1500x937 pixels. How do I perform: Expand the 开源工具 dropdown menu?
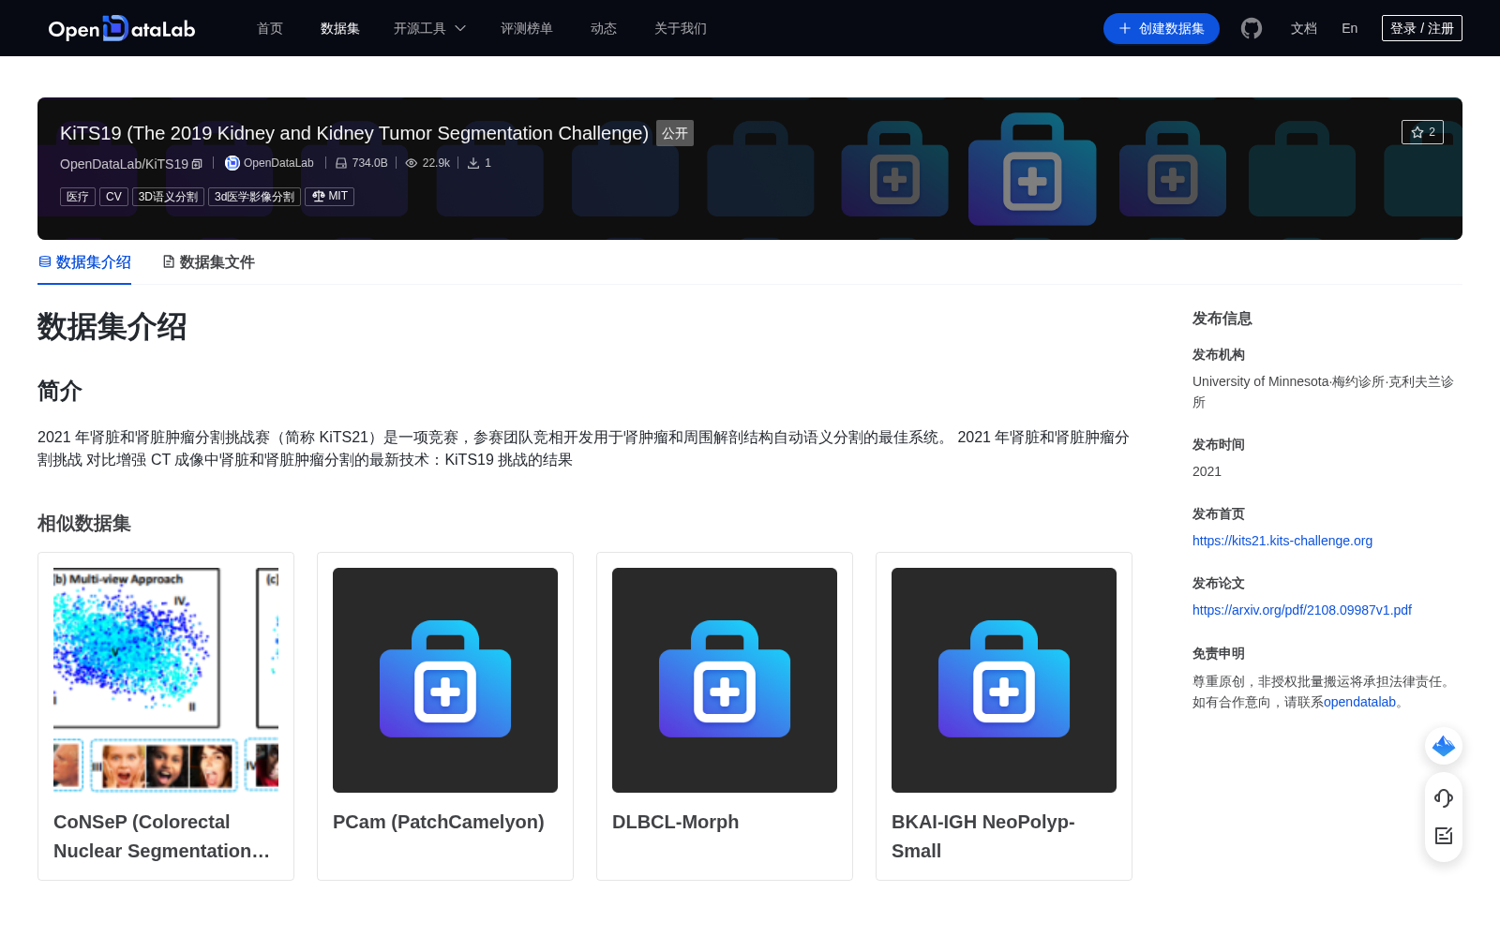pos(429,28)
